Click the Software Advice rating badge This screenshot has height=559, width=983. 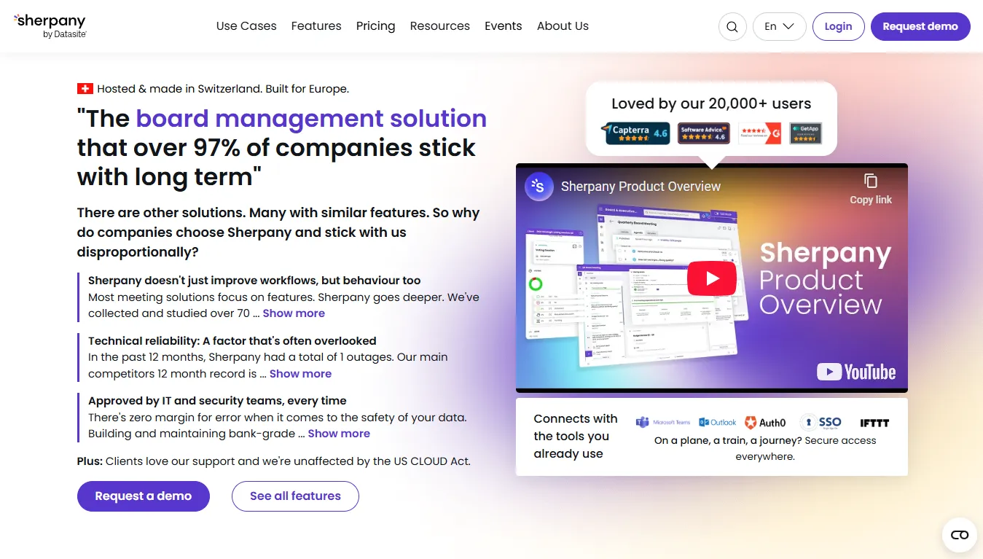click(703, 133)
